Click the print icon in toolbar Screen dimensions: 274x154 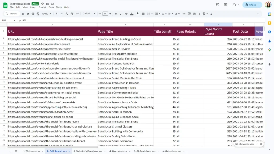[x=33, y=14]
